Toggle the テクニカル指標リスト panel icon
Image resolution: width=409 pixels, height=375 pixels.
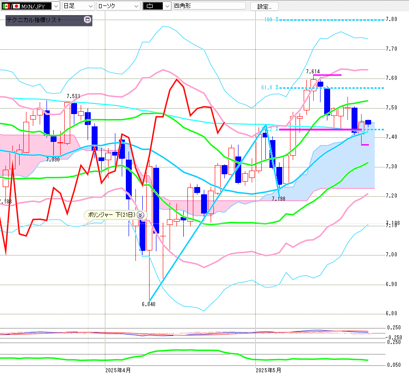click(88, 20)
